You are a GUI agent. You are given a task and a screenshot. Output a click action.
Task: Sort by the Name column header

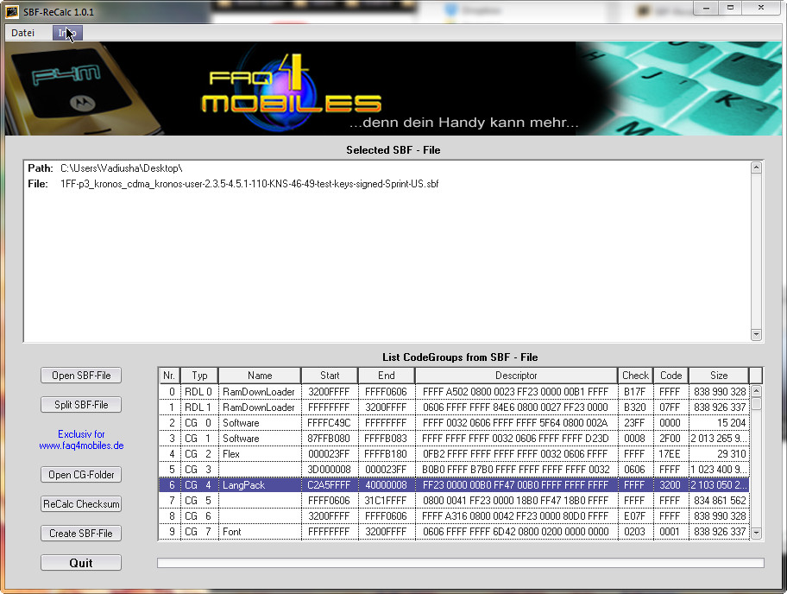coord(260,376)
